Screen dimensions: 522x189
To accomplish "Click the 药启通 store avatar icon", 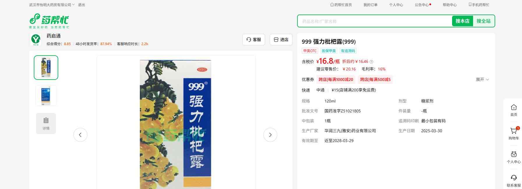I will [36, 40].
